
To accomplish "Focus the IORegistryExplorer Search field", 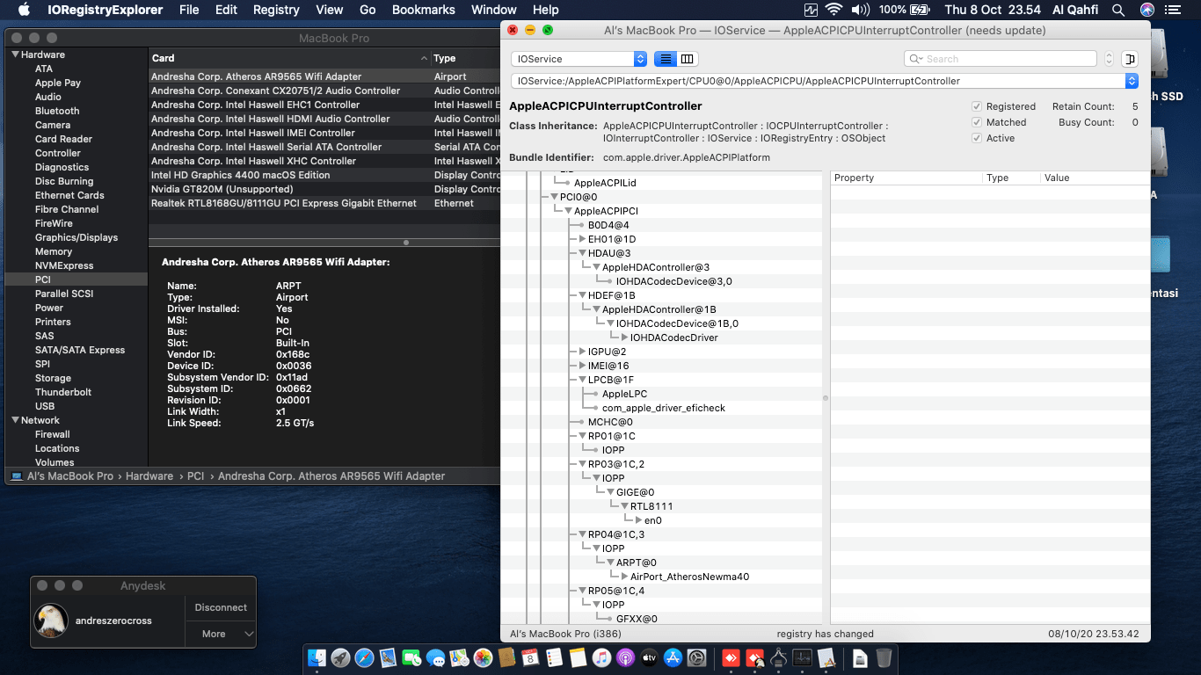I will [1001, 59].
